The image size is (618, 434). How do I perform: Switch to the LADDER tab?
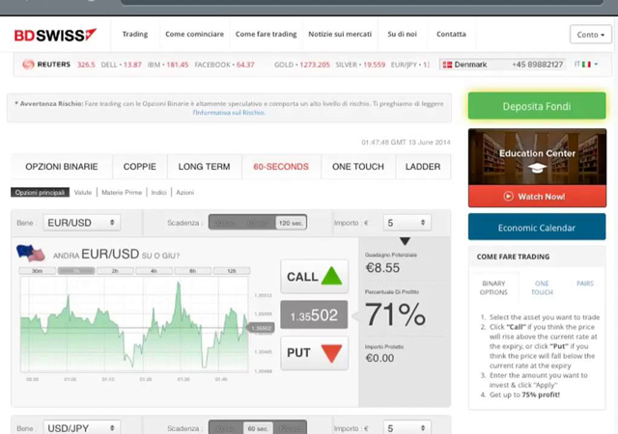[x=423, y=167]
